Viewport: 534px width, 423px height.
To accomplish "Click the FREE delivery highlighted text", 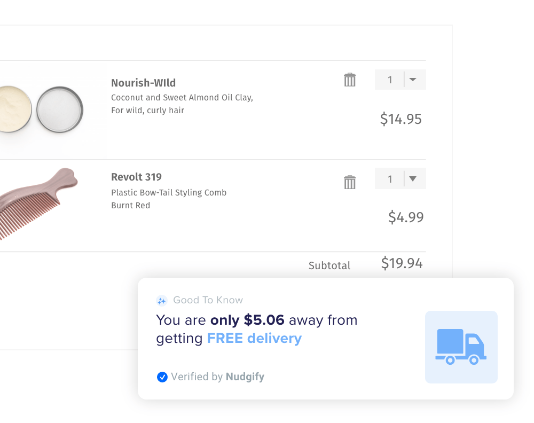I will tap(254, 339).
